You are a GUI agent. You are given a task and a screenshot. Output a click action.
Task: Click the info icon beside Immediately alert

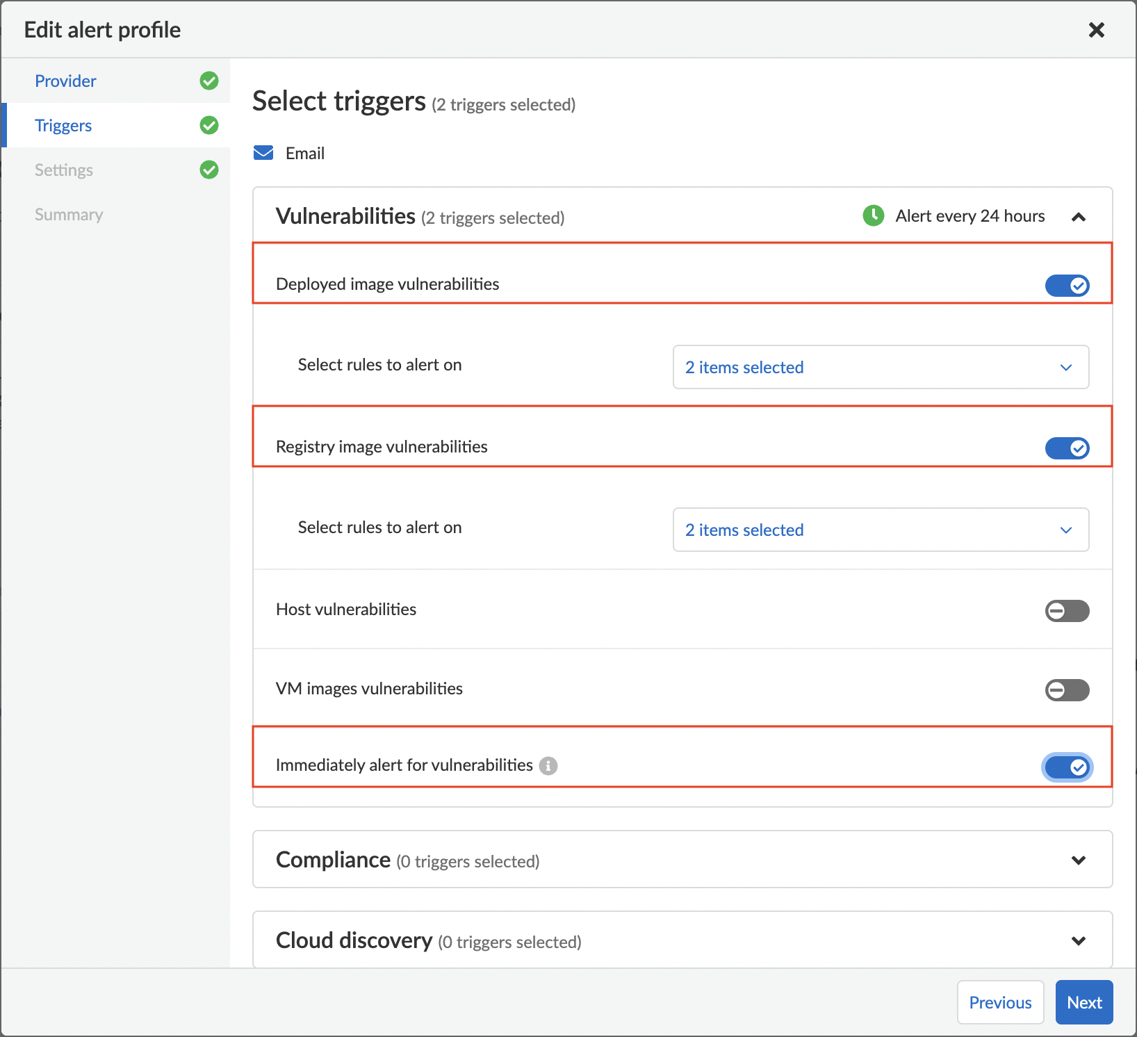pos(548,765)
